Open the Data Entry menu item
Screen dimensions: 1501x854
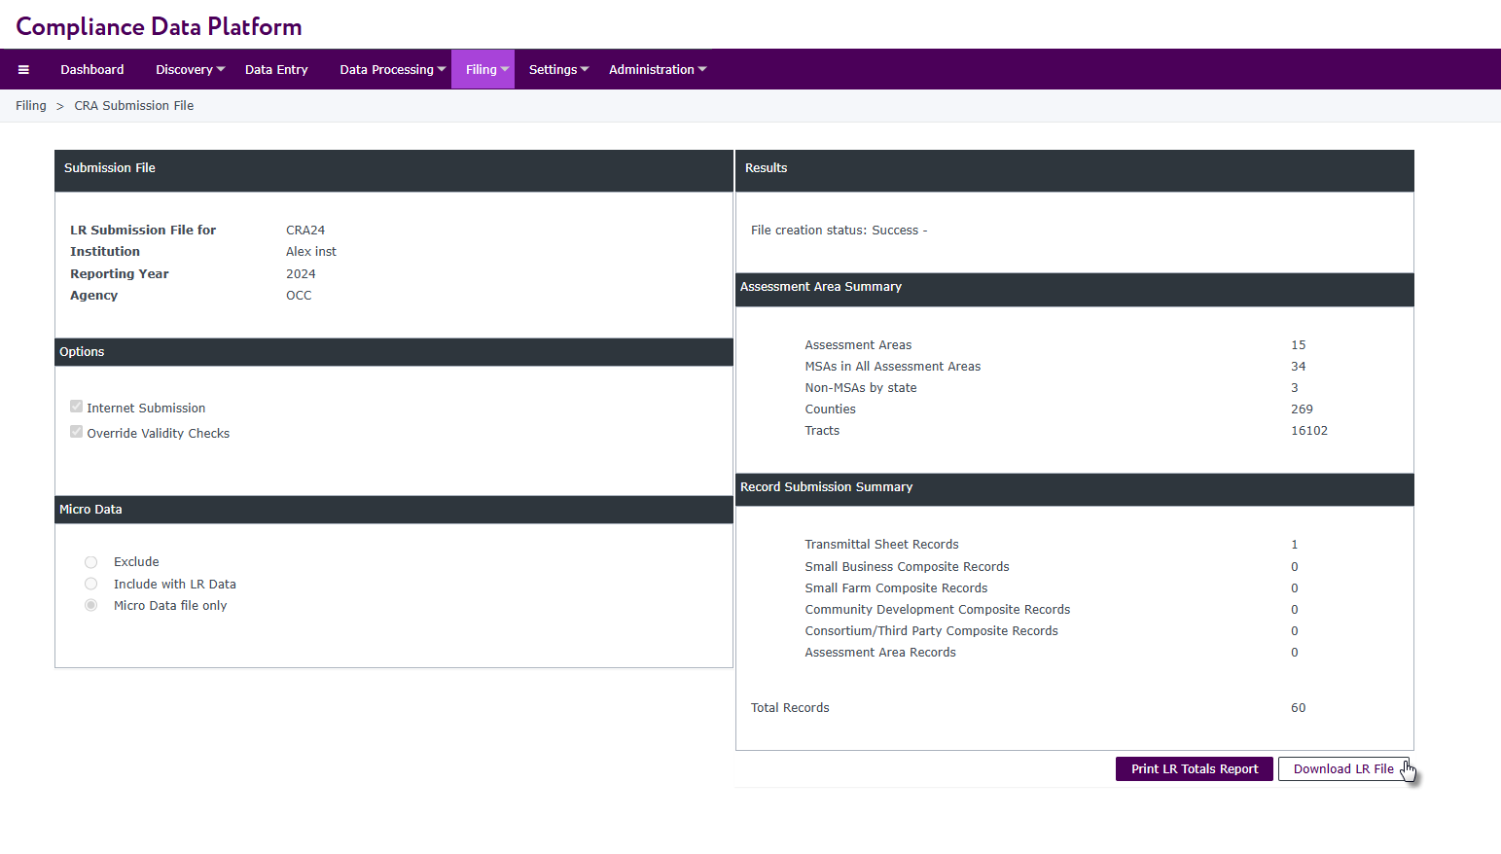(276, 70)
